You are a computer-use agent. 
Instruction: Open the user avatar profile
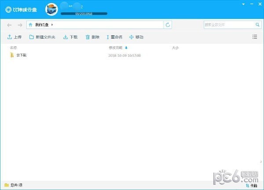tap(52, 9)
